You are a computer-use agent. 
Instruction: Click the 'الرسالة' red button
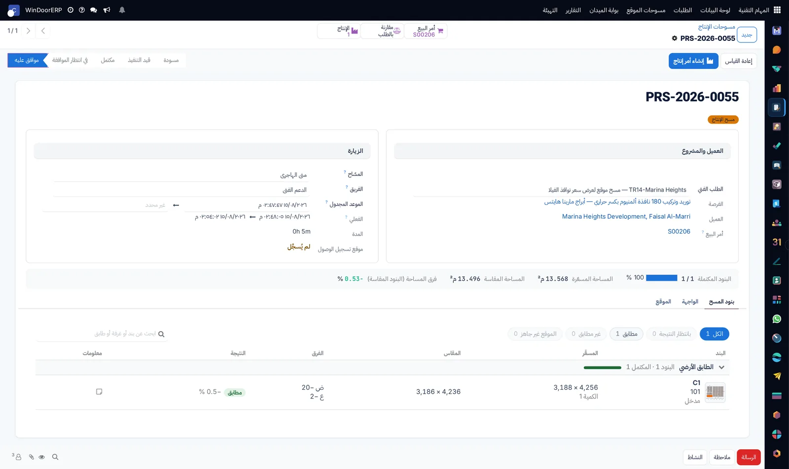point(749,457)
